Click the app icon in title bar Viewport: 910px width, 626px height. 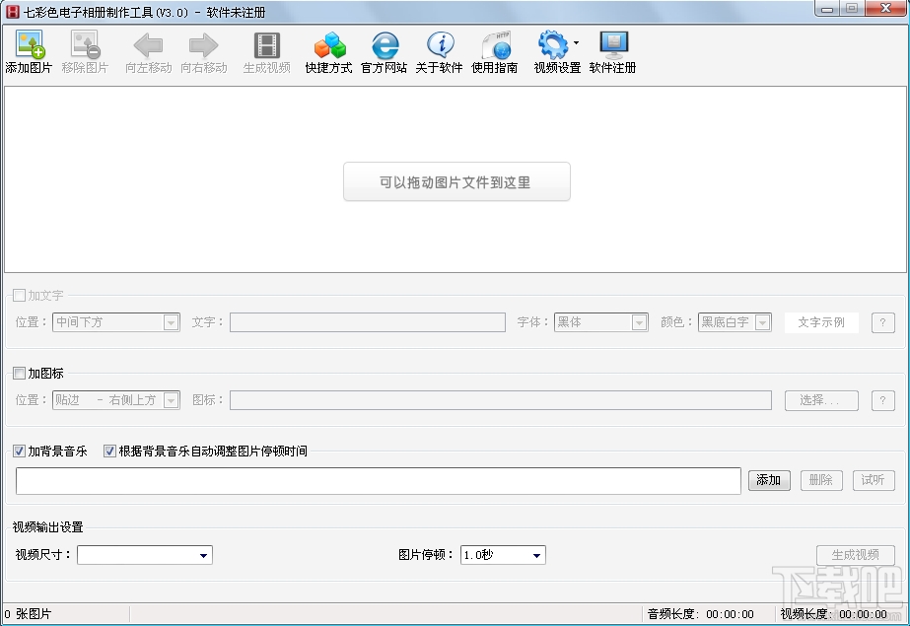tap(12, 12)
